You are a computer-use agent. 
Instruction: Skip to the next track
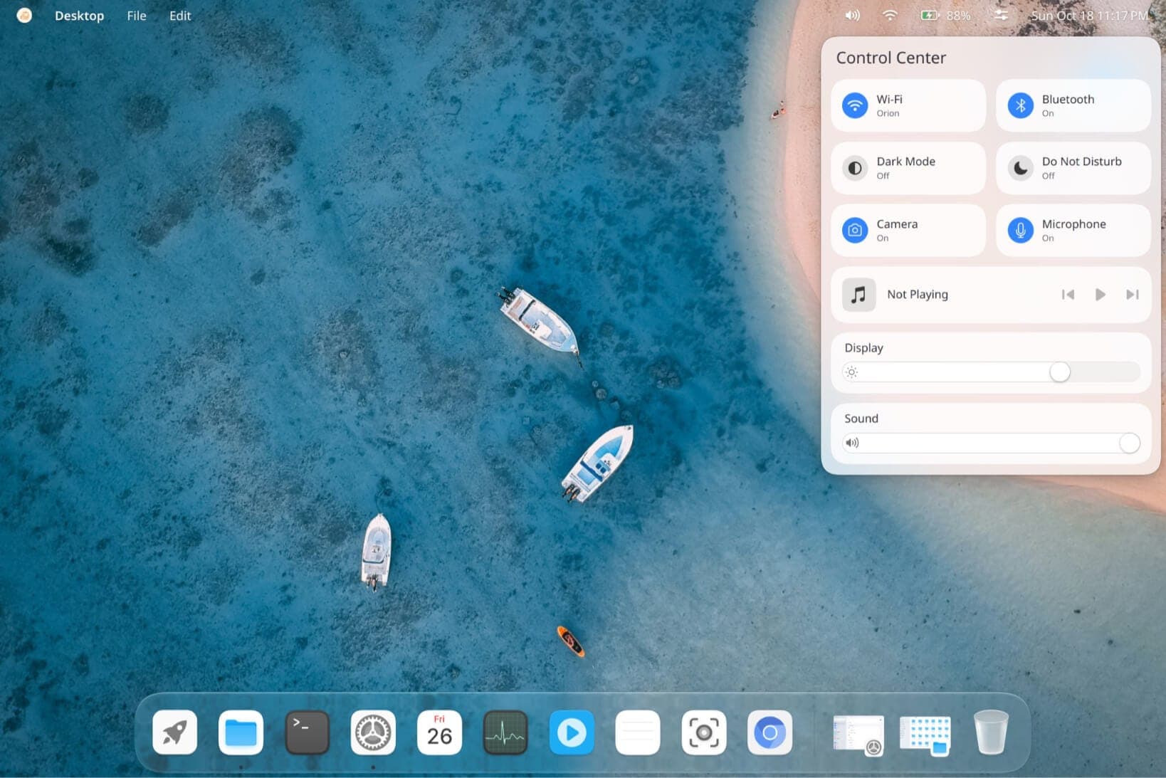coord(1133,295)
